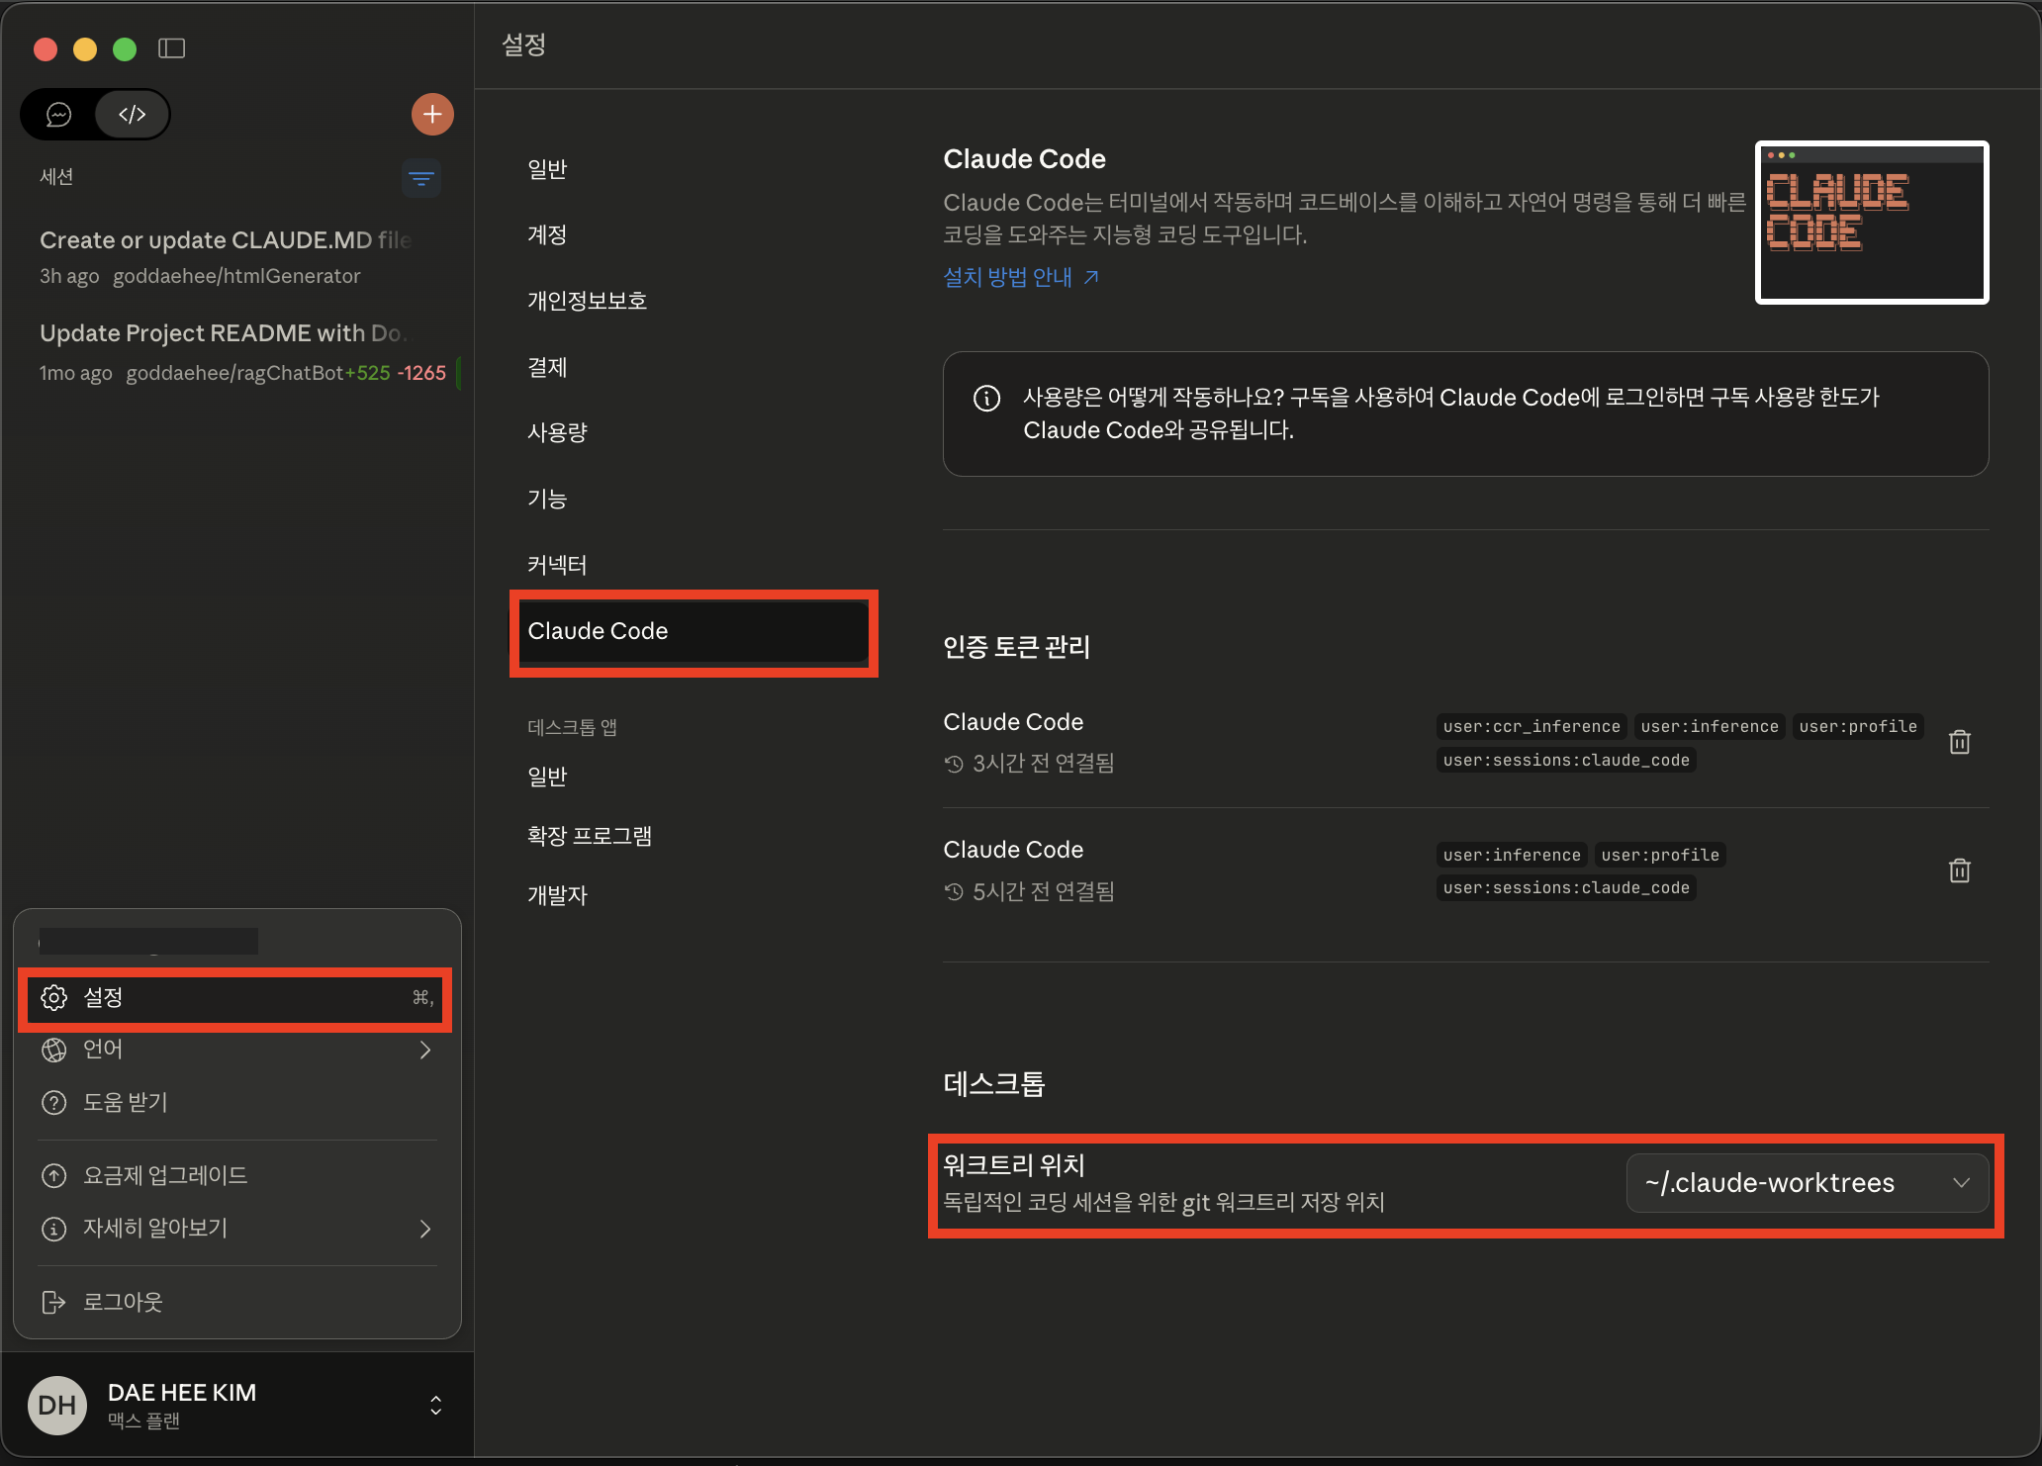Open the Create or update CLAUDE.MD session
The height and width of the screenshot is (1466, 2042).
point(226,240)
